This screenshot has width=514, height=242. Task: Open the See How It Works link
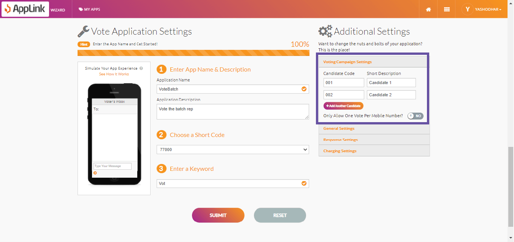[x=114, y=74]
